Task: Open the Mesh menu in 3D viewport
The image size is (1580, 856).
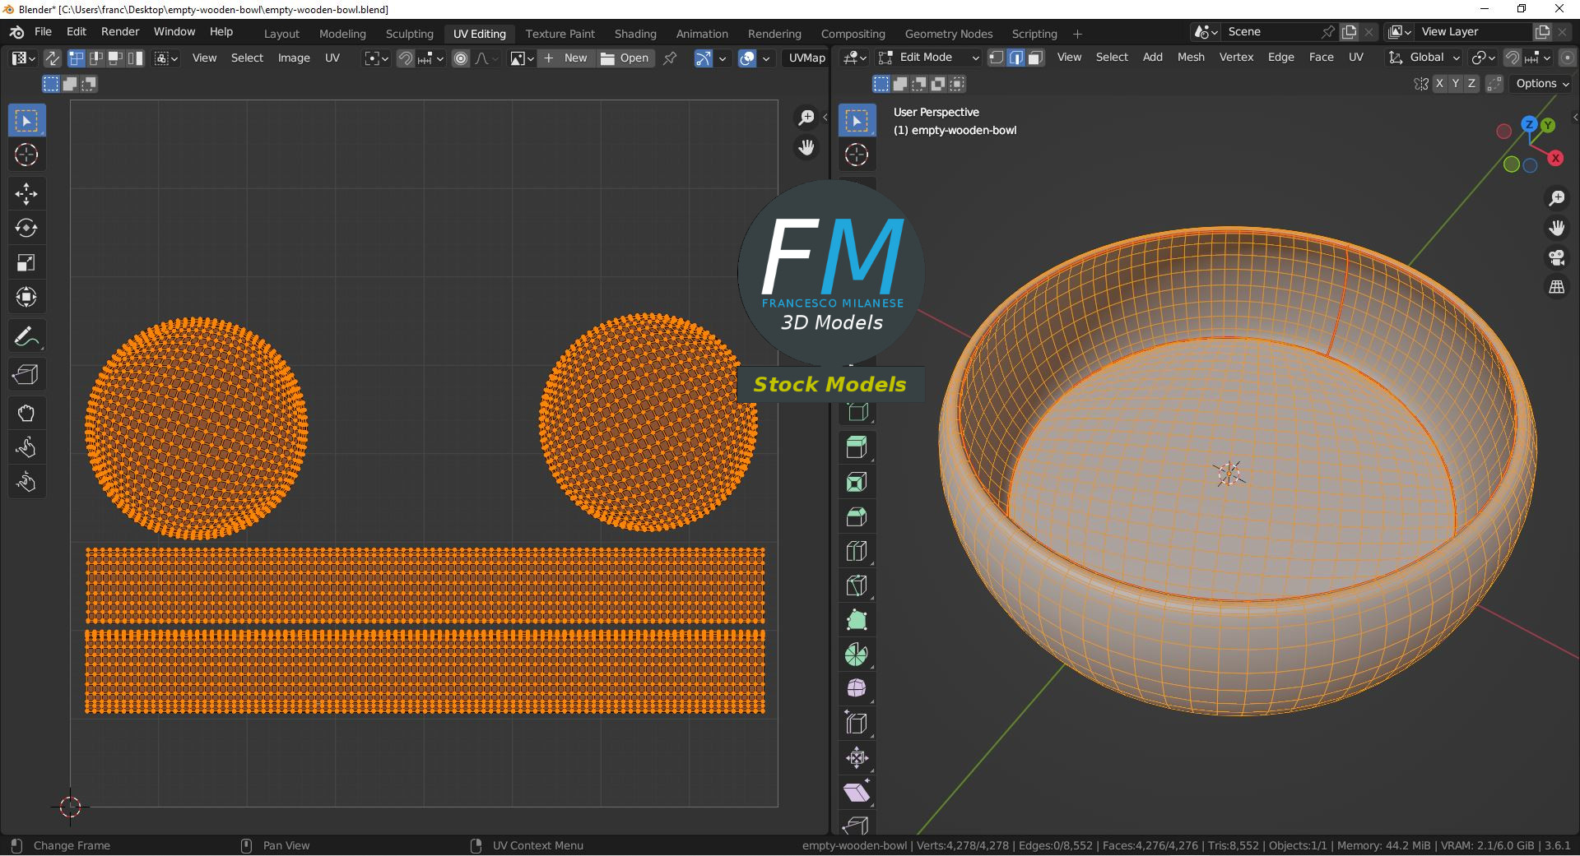Action: click(1190, 57)
